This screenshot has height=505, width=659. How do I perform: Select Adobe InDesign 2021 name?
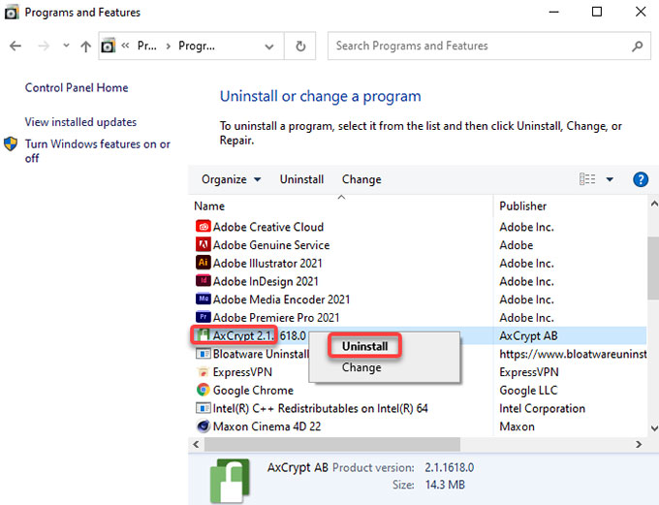[266, 281]
